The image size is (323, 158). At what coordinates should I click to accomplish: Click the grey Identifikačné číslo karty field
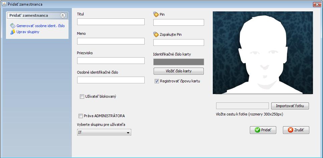click(x=179, y=62)
